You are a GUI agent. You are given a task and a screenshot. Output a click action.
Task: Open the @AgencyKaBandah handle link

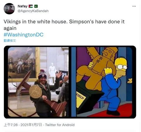(x=33, y=11)
